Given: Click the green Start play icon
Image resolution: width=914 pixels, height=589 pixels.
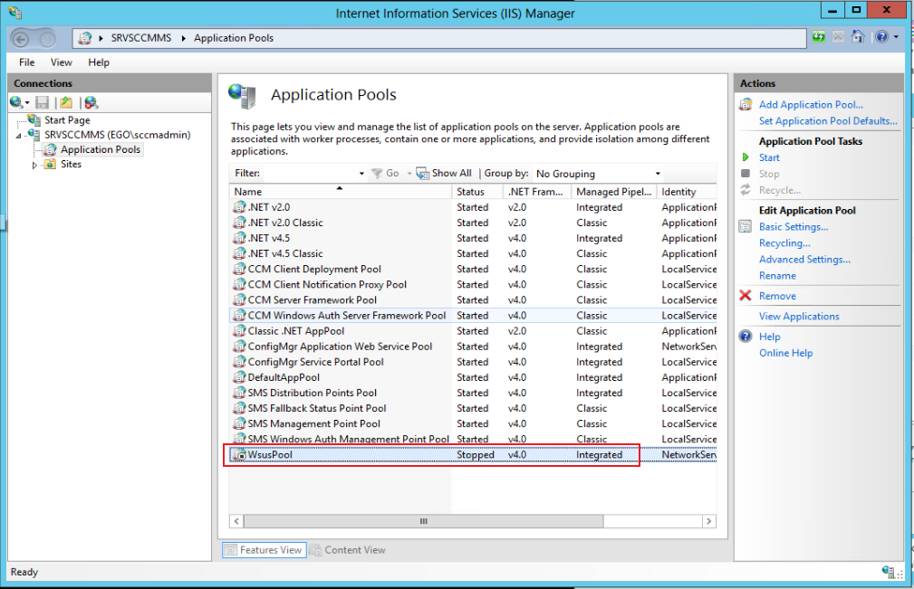Looking at the screenshot, I should click(x=746, y=157).
